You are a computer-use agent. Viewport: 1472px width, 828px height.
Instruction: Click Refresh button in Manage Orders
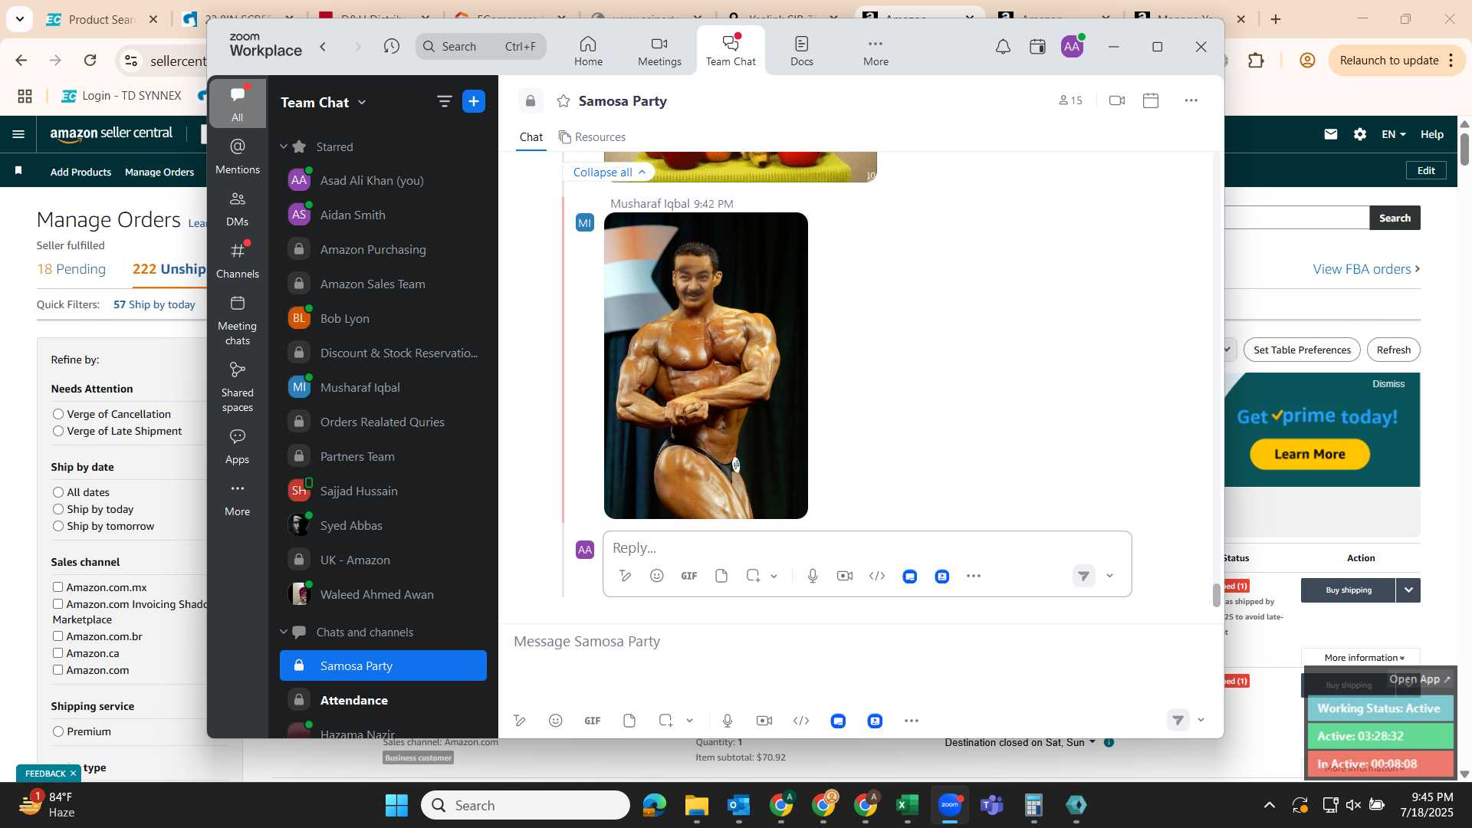point(1393,350)
